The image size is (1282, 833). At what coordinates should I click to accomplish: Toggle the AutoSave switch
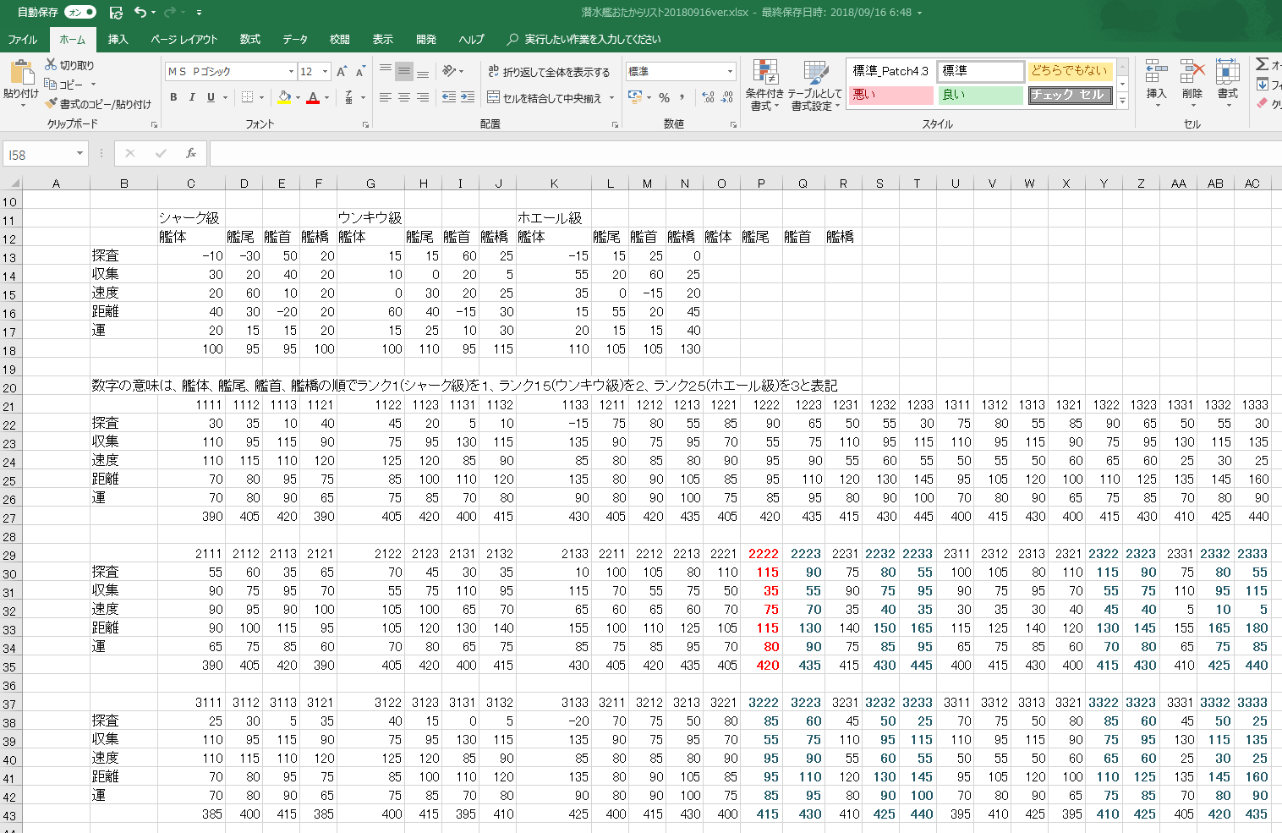(x=80, y=13)
